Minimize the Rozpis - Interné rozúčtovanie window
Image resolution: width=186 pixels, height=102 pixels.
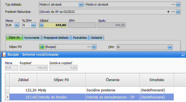pyautogui.click(x=183, y=55)
